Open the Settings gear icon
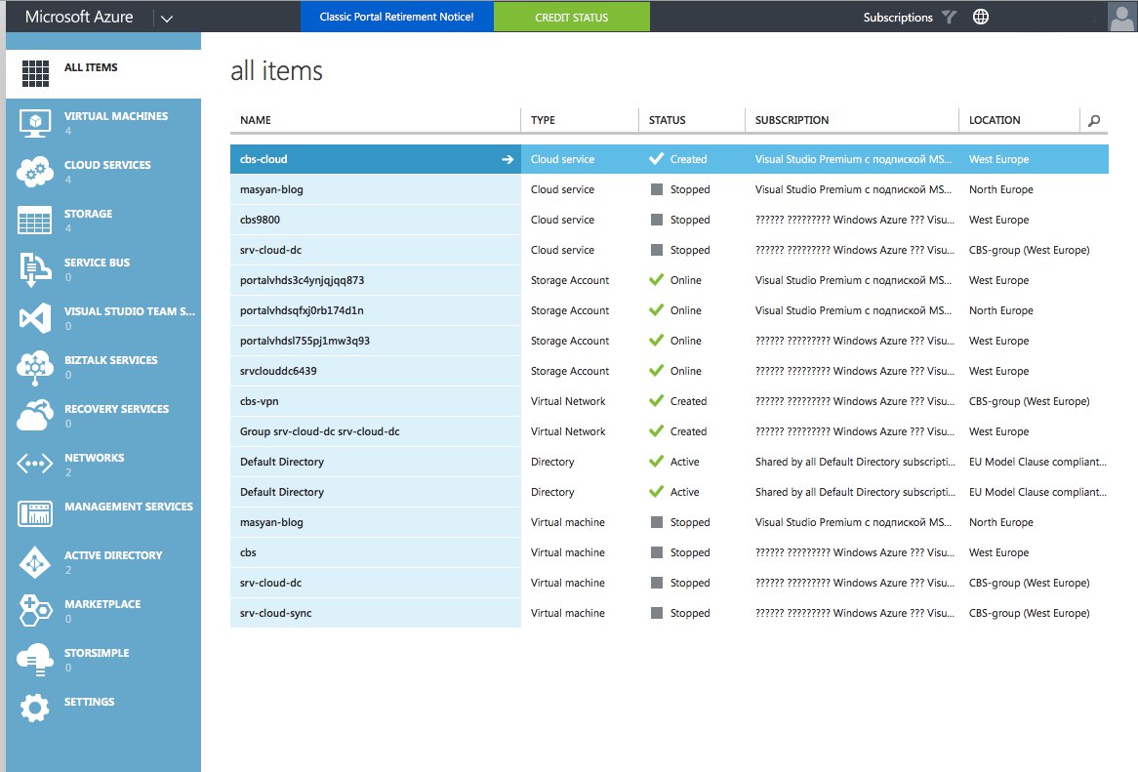The height and width of the screenshot is (772, 1138). tap(35, 708)
